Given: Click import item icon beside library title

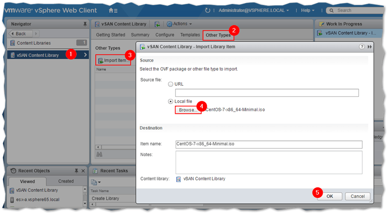Looking at the screenshot, I should pos(157,24).
